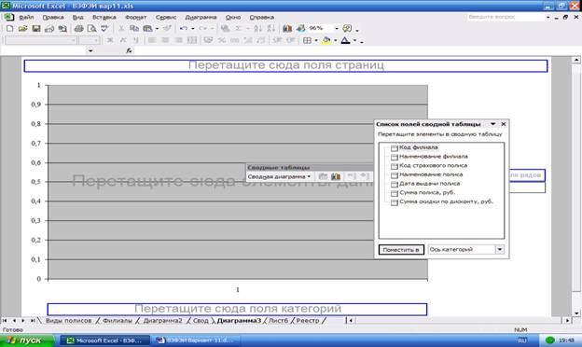Open the Name Box dropdown arrow
582x347 pixels.
90,51
